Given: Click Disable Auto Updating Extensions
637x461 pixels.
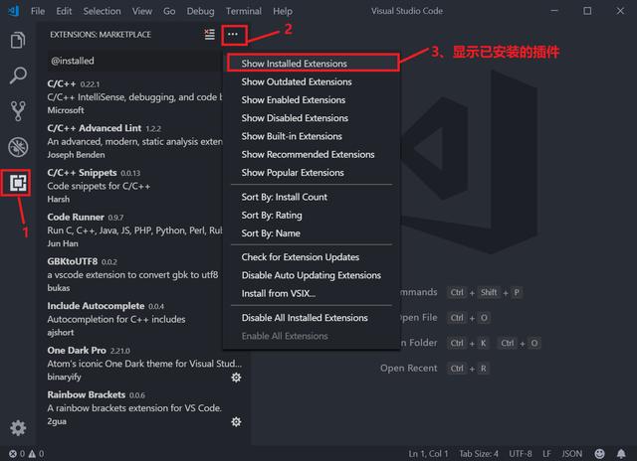Looking at the screenshot, I should pos(312,275).
